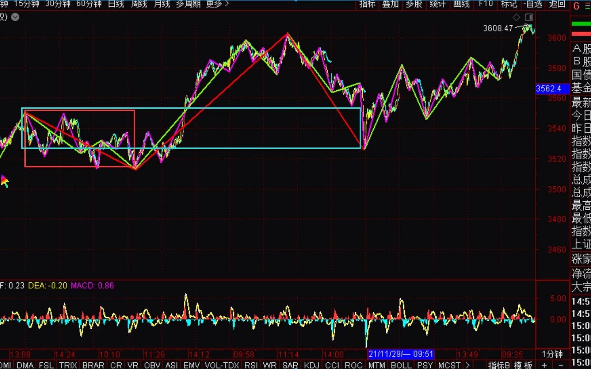Image resolution: width=591 pixels, height=369 pixels.
Task: Select the SAR indicator tab
Action: [x=290, y=365]
